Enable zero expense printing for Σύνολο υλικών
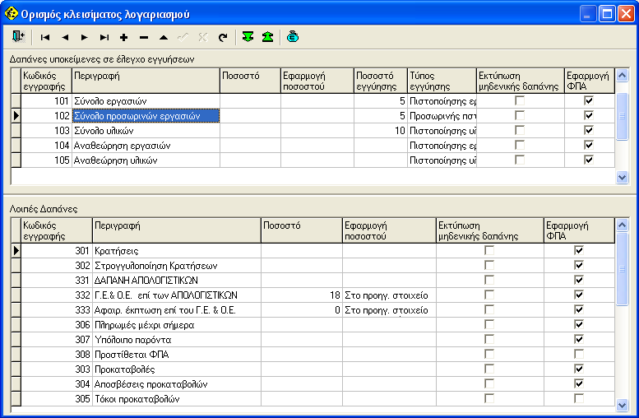This screenshot has height=418, width=639. [x=519, y=130]
